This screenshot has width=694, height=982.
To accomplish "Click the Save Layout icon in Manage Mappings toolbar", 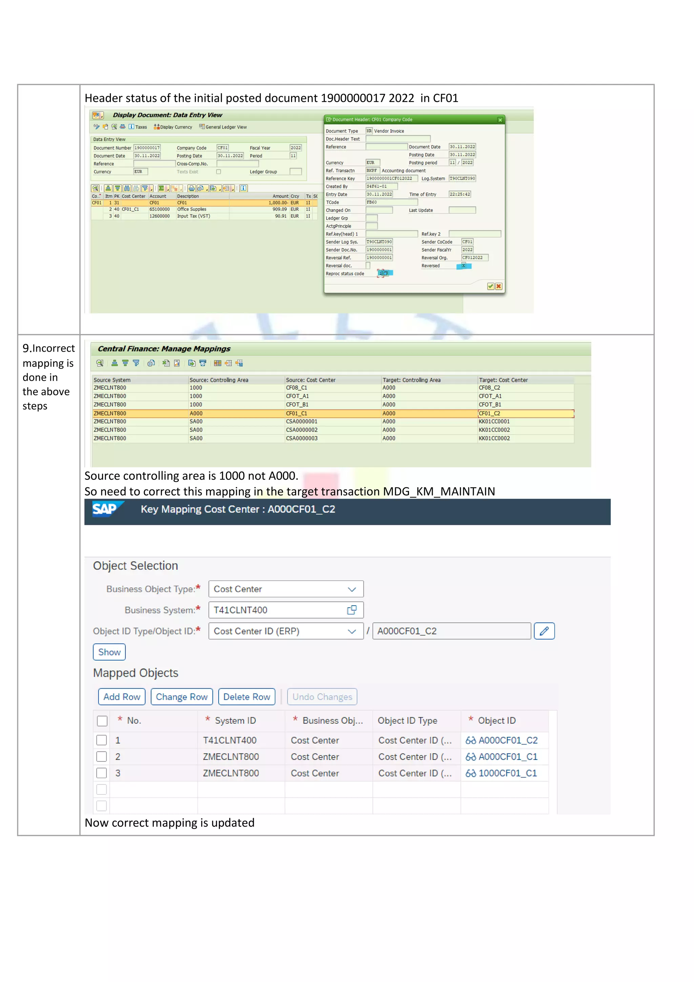I will pyautogui.click(x=239, y=363).
